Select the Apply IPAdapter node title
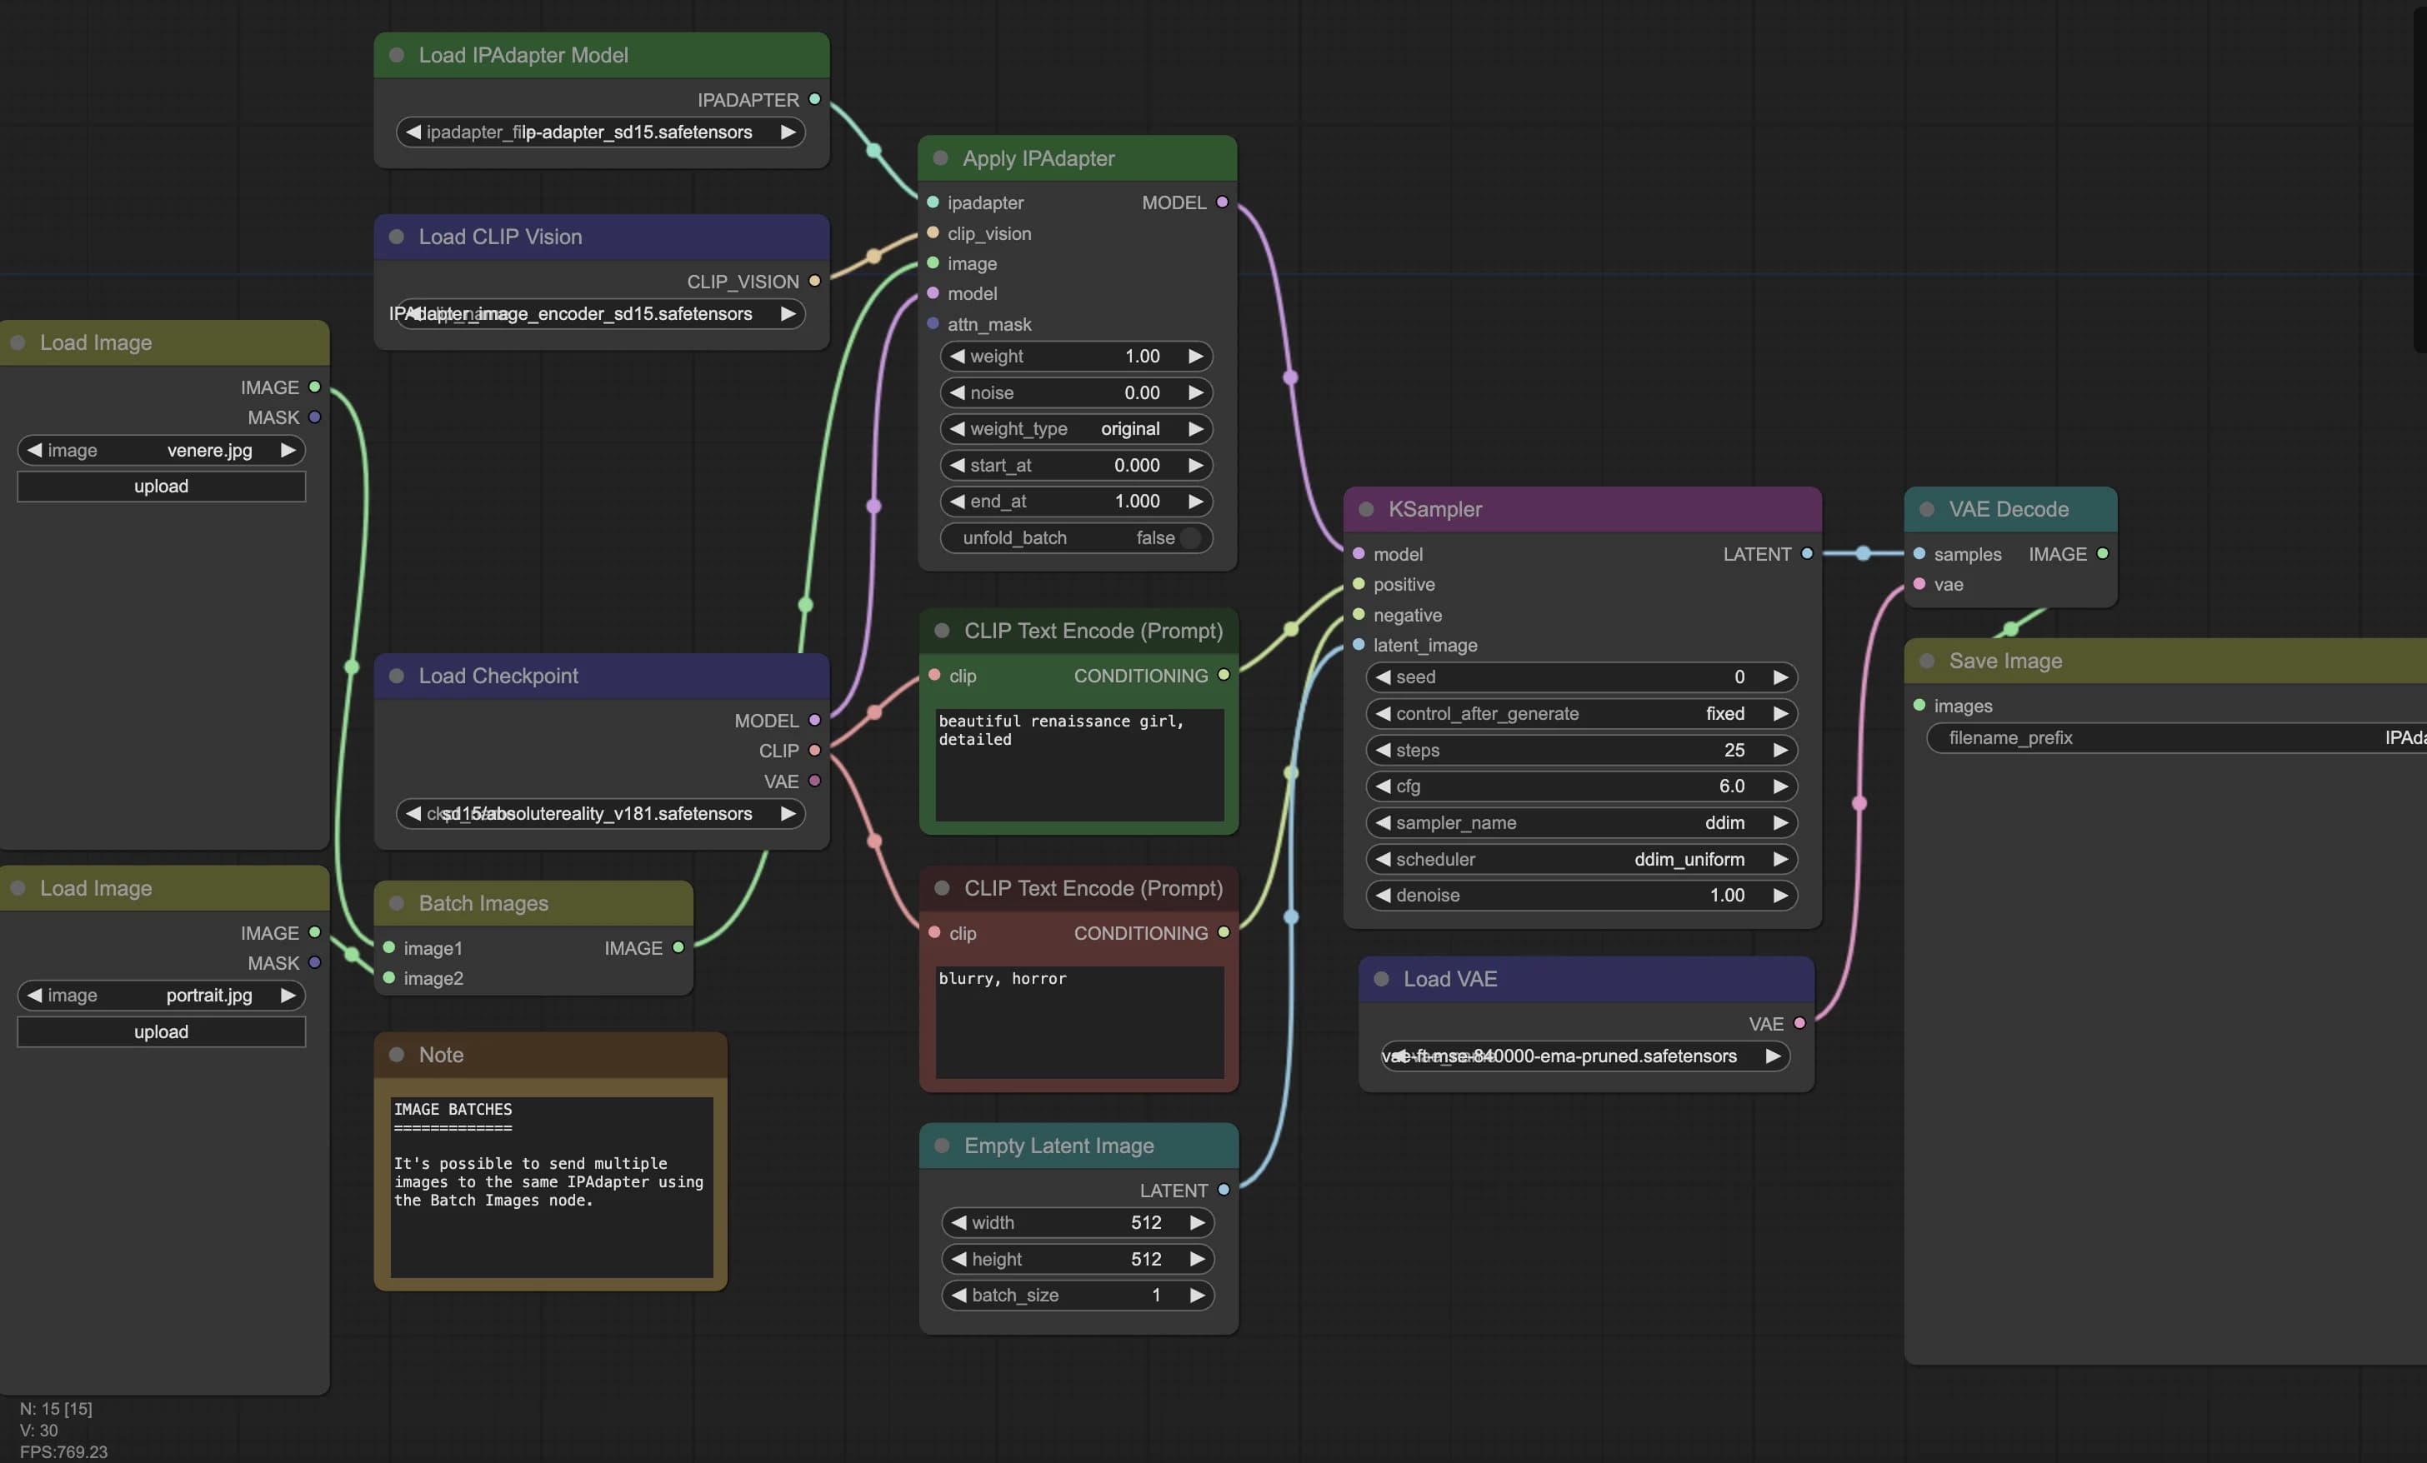This screenshot has width=2427, height=1463. [x=1038, y=157]
